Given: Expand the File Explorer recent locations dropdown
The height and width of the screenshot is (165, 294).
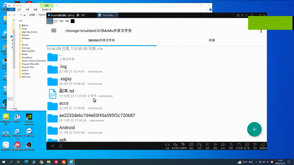Looking at the screenshot, I should 18,15.
